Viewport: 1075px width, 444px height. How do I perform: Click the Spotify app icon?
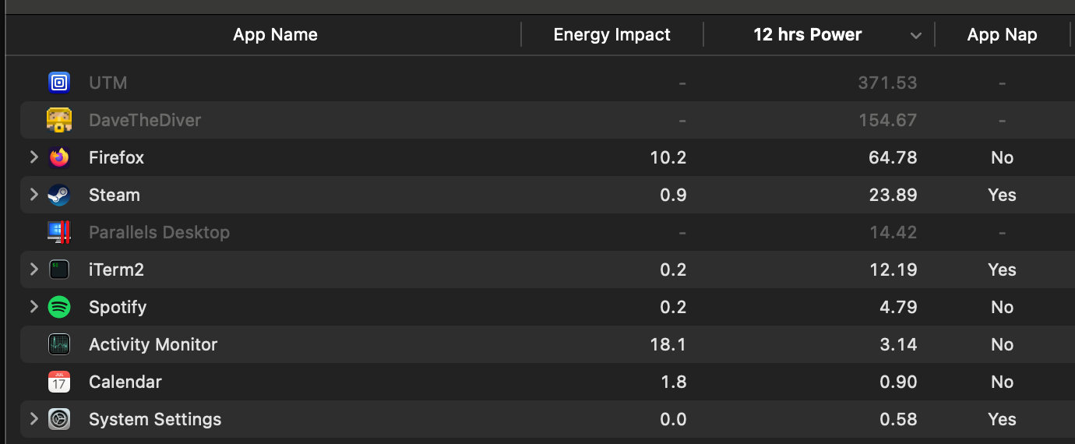coord(59,307)
